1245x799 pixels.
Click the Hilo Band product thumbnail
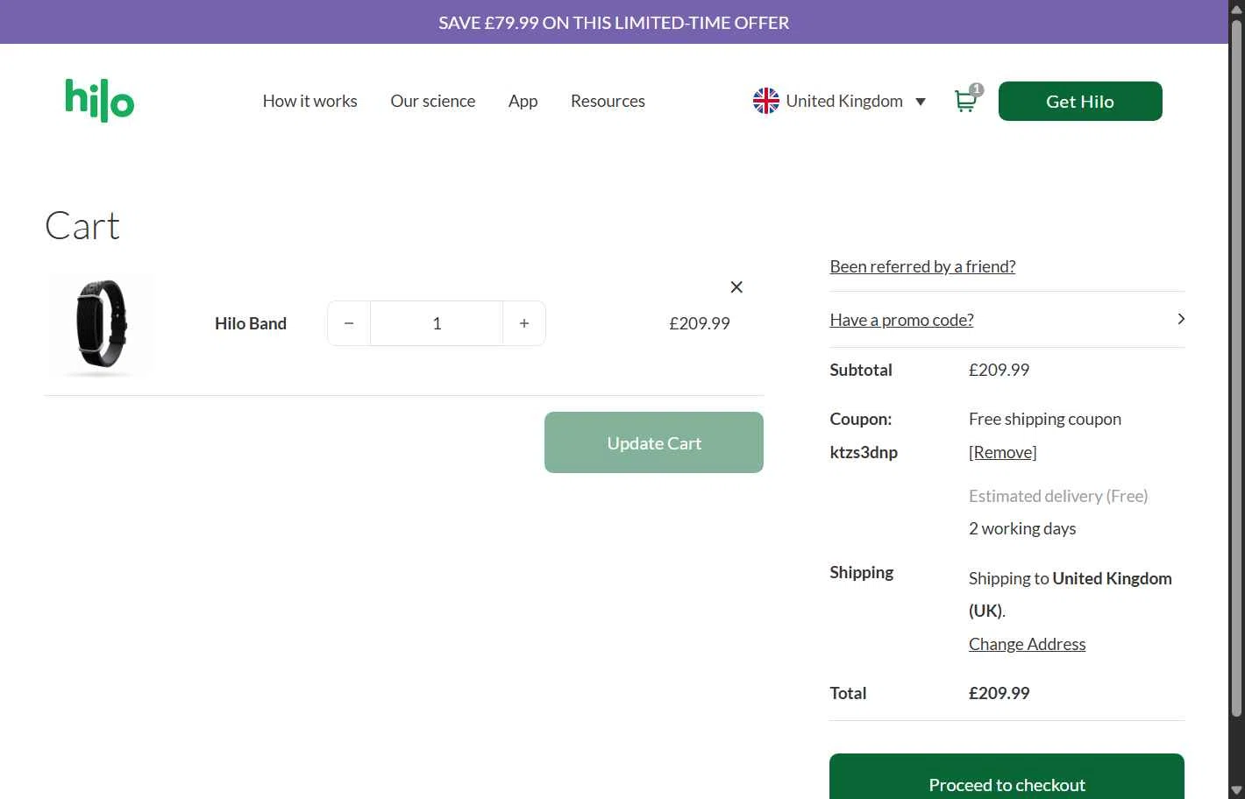(100, 325)
